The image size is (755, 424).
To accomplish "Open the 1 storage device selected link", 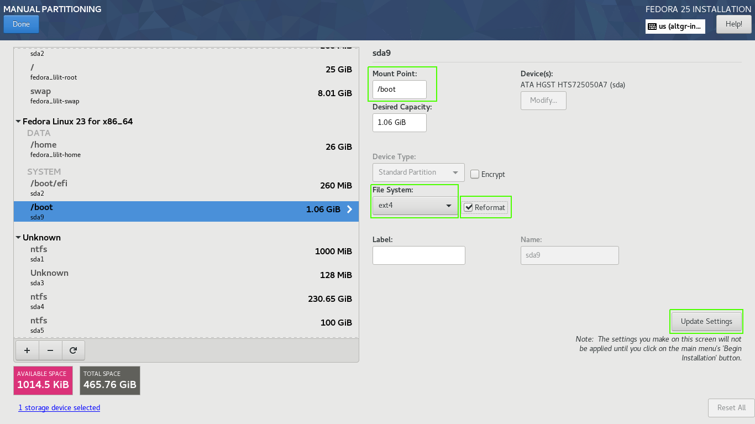I will (x=59, y=408).
